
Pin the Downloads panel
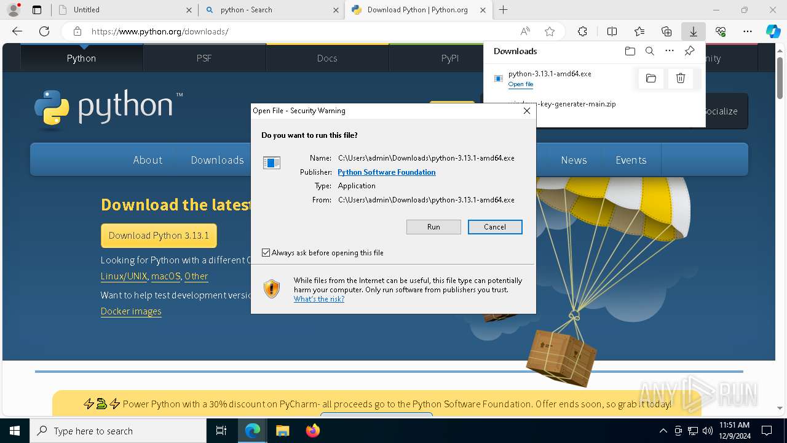pos(689,51)
